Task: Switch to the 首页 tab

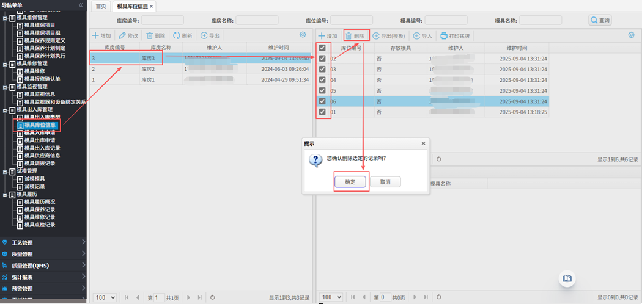Action: click(x=100, y=6)
